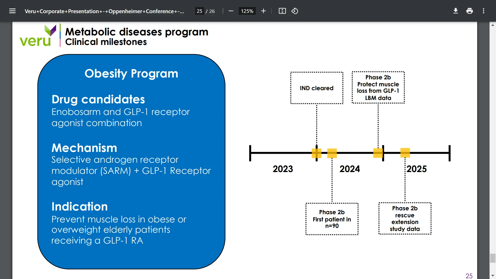Click the IND cleared milestone box
Image resolution: width=496 pixels, height=279 pixels.
(x=317, y=88)
